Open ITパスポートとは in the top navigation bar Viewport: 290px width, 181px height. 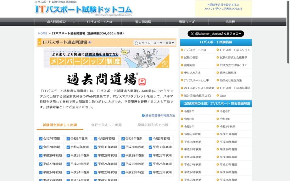[x=100, y=22]
